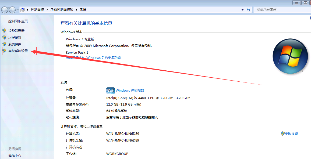Click computer name value beside 计算机名

[123, 134]
